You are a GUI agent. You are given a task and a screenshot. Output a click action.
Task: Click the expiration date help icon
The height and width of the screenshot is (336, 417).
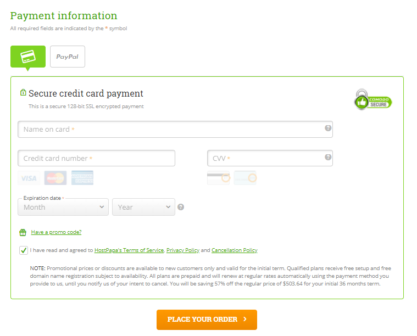pos(181,207)
